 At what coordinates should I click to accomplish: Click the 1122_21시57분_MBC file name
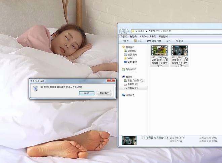click(180, 61)
